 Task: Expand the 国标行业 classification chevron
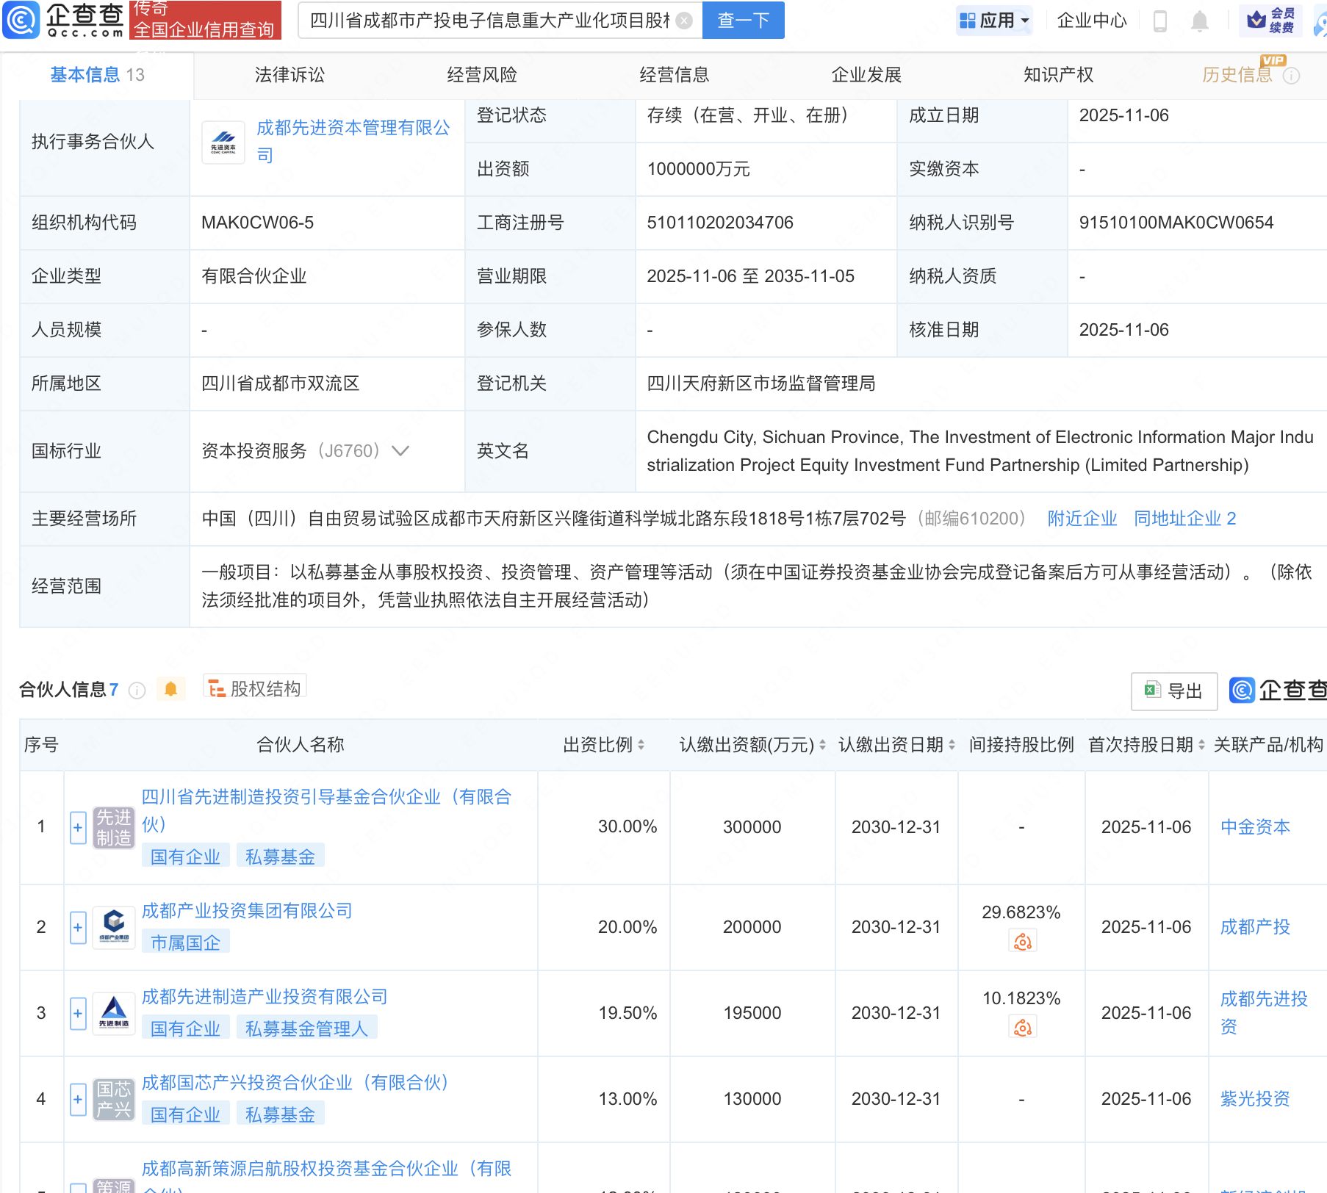[400, 451]
